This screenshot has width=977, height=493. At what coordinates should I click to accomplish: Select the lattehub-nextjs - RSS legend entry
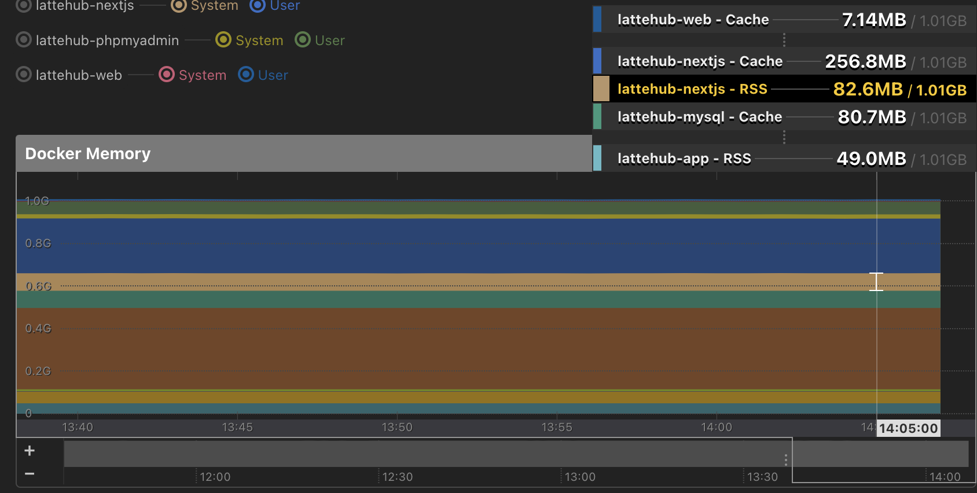692,89
